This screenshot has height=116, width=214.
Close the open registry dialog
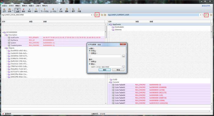click(123, 44)
